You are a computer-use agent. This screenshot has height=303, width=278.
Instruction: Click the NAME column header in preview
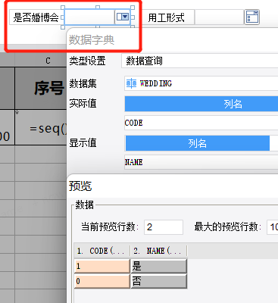coord(158,251)
